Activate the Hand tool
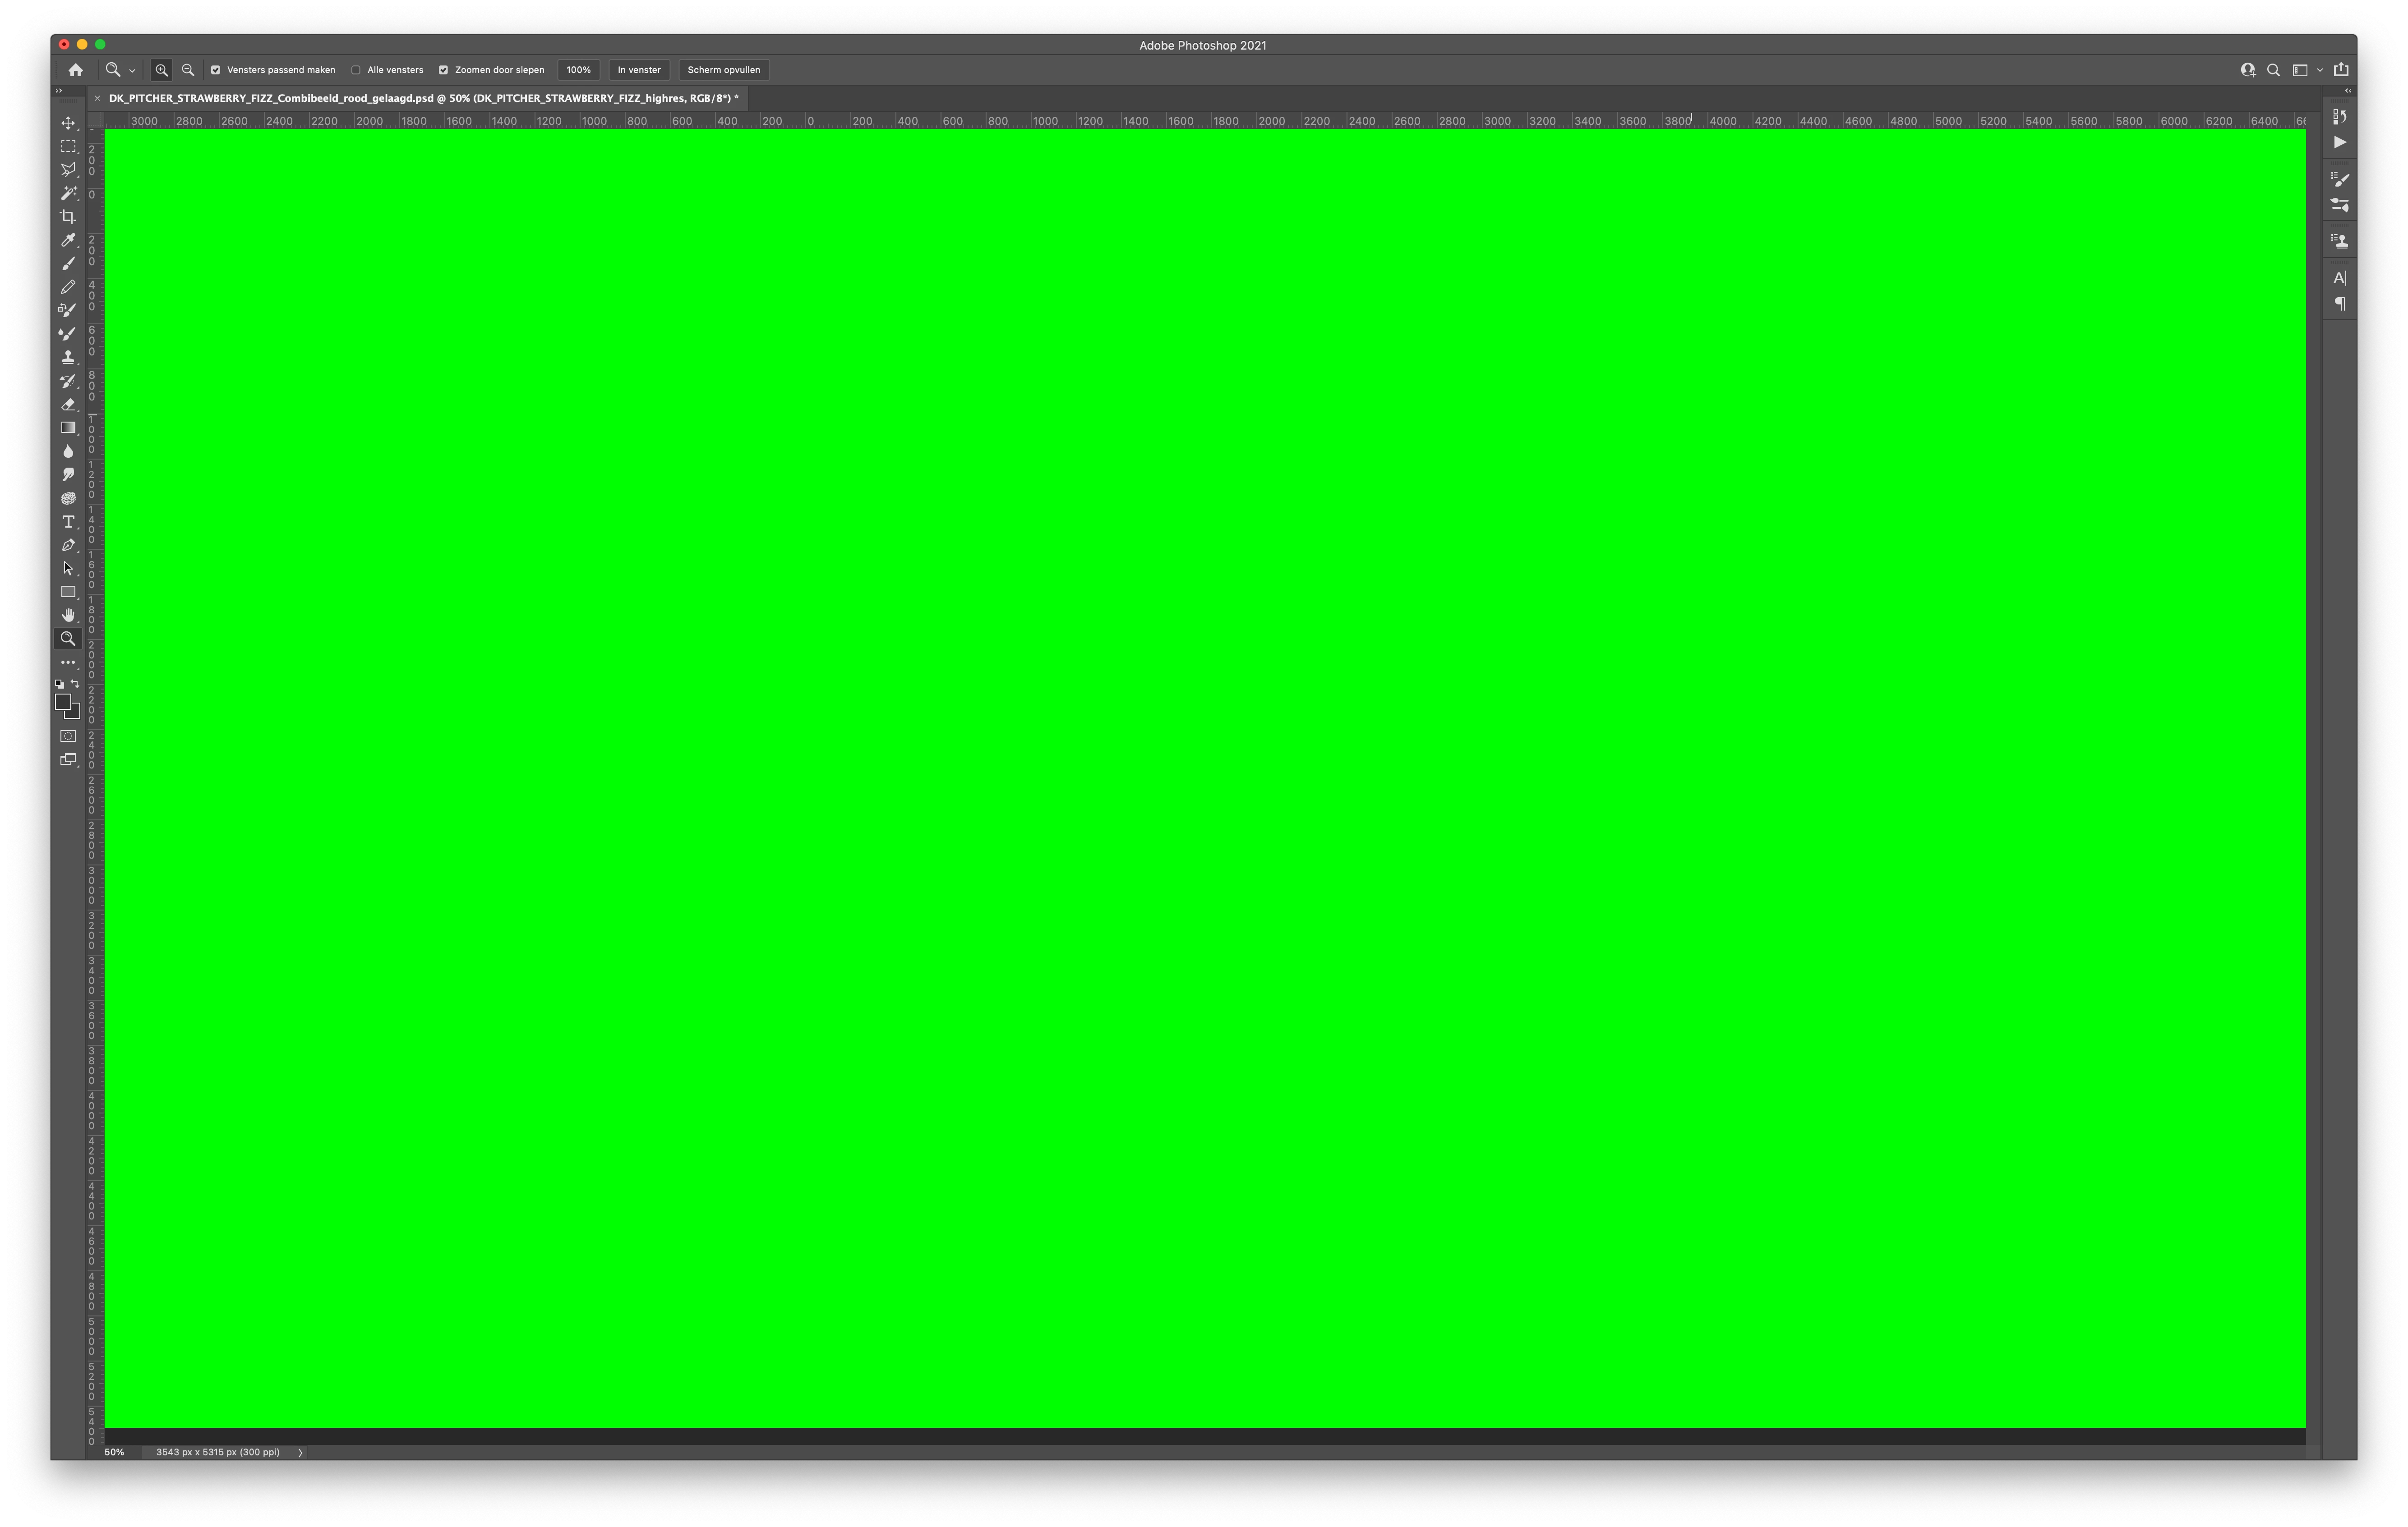 (x=68, y=615)
